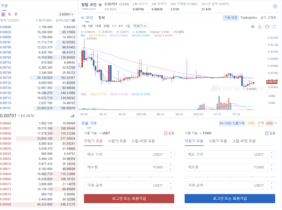
Task: Select buy-side 지정가 주문 tab
Action: click(93, 141)
